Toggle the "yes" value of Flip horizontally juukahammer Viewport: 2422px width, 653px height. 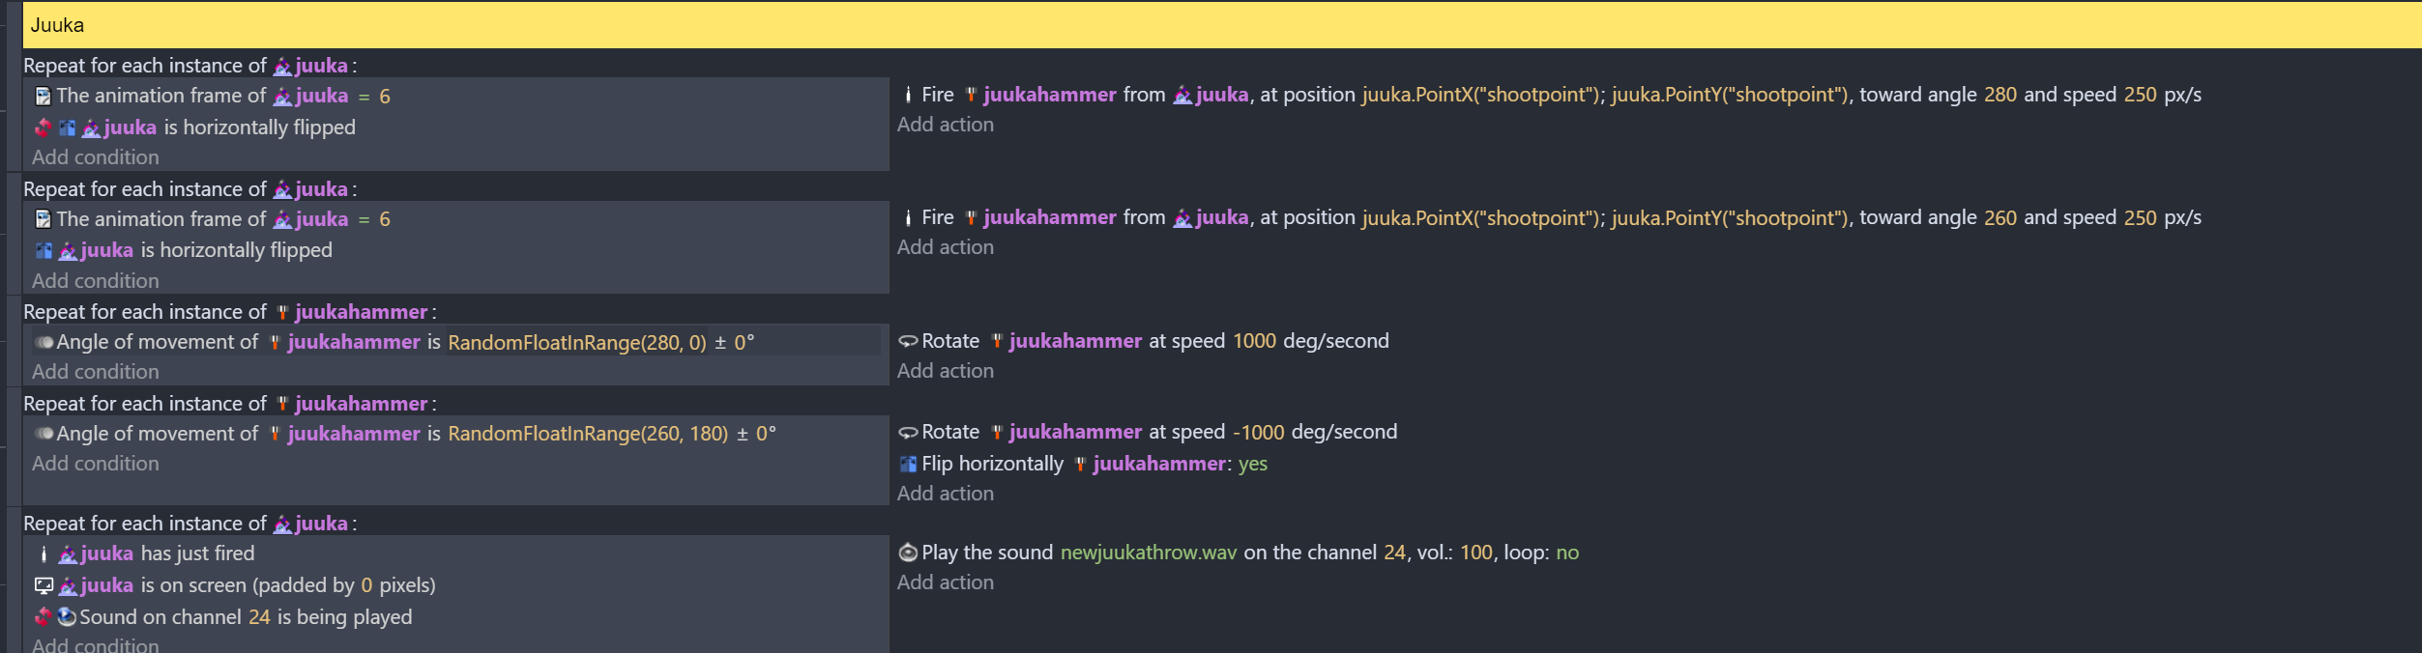pos(1252,464)
